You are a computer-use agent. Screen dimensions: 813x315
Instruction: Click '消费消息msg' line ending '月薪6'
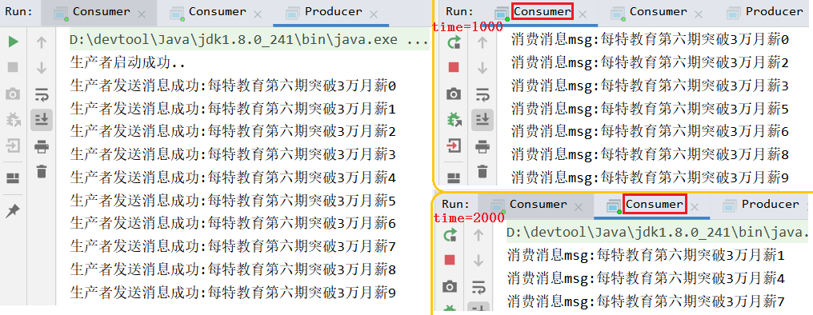pyautogui.click(x=651, y=132)
